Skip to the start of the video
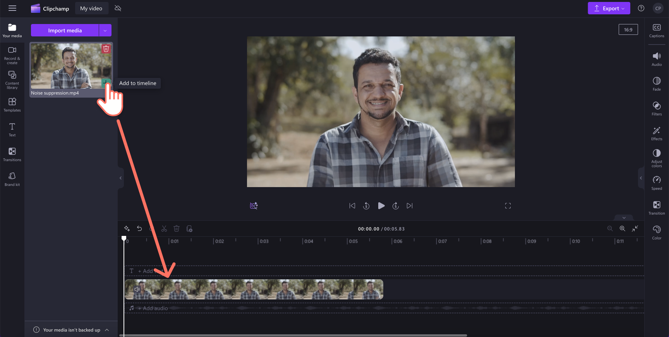Image resolution: width=669 pixels, height=337 pixels. (x=352, y=206)
